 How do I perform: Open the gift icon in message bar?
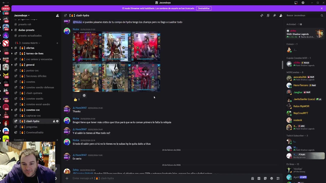tap(252, 178)
